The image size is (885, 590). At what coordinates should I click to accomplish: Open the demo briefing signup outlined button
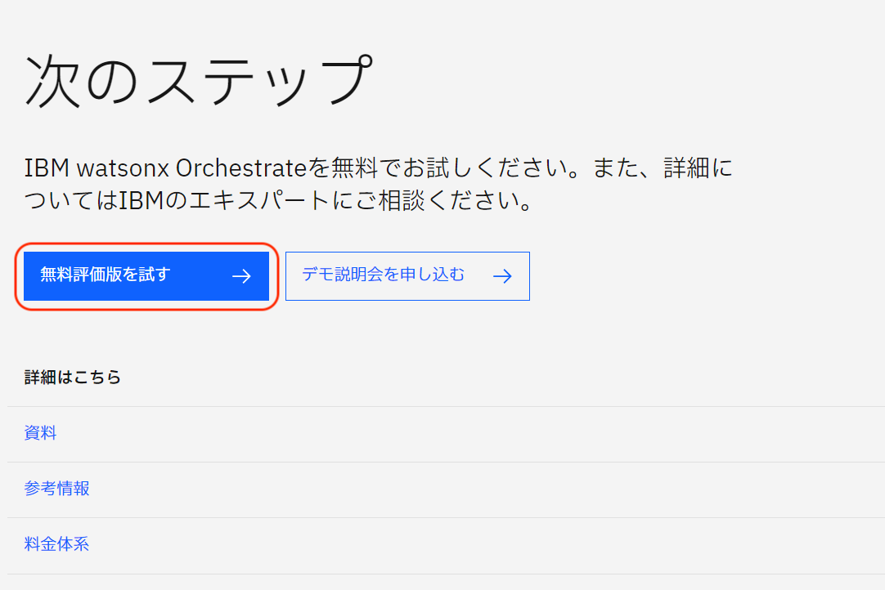point(407,276)
